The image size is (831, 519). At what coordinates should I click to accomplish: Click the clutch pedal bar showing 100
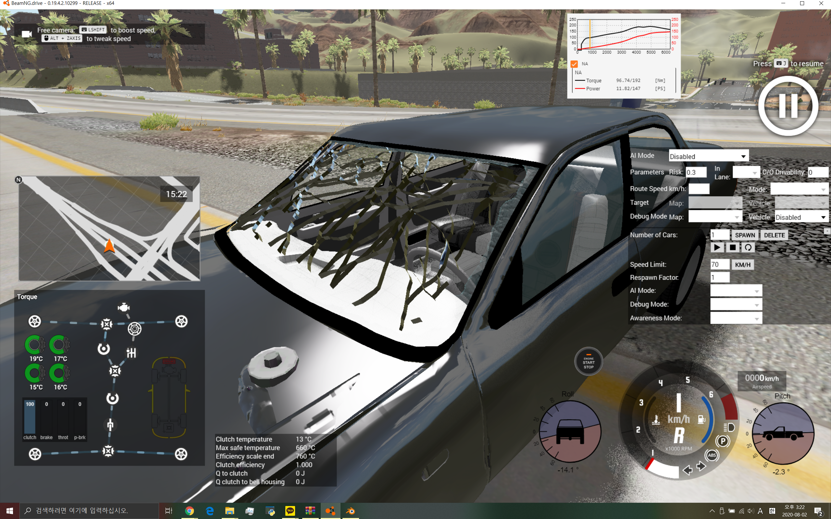pyautogui.click(x=30, y=417)
